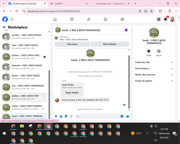Screen dimensions: 180x144
Task: Open the Friends icon in top navigation
Action: [x=89, y=19]
